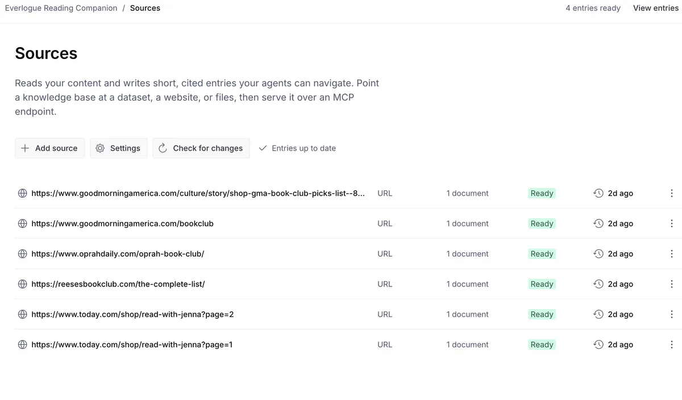682x400 pixels.
Task: Open kebab menu for oprah-book-club row
Action: pyautogui.click(x=672, y=253)
